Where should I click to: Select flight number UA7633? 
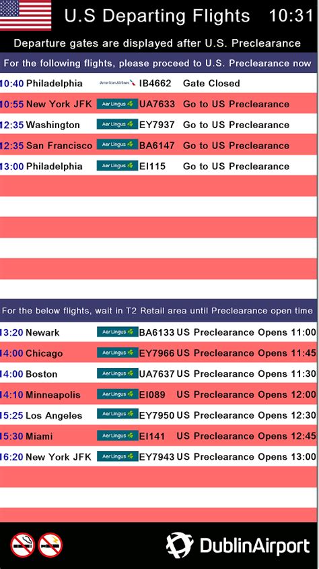coord(157,104)
